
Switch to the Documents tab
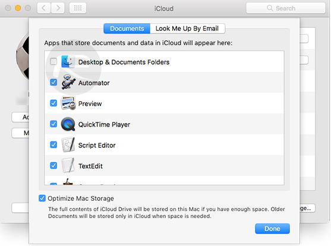(x=127, y=29)
